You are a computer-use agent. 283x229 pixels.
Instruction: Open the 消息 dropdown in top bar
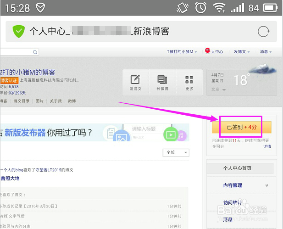[266, 52]
